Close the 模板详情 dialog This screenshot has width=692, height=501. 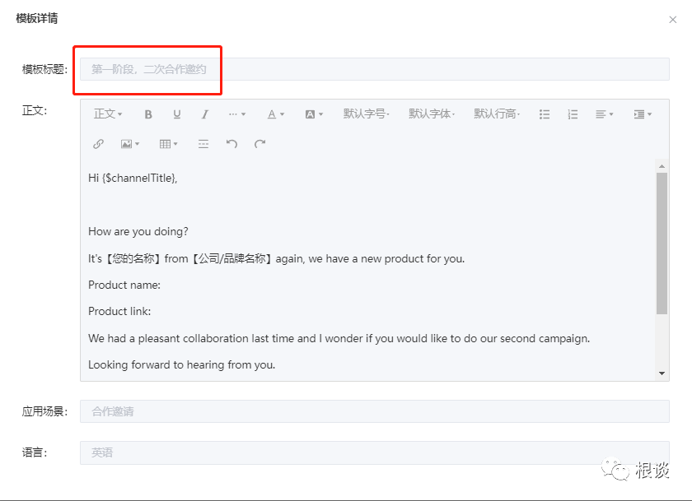coord(672,20)
